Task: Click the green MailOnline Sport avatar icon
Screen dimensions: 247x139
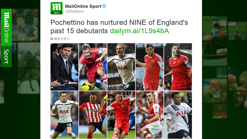Action: tap(56, 8)
